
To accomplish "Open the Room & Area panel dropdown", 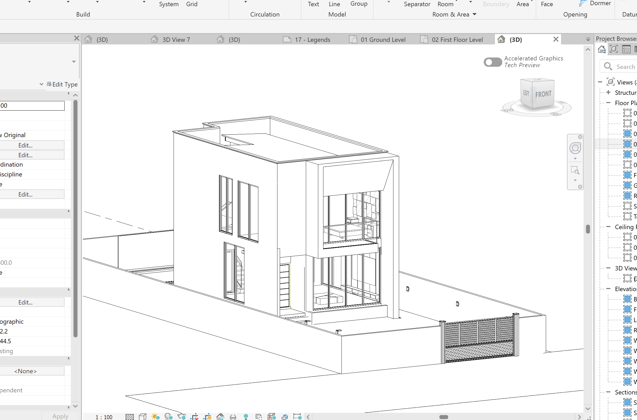I will point(475,14).
